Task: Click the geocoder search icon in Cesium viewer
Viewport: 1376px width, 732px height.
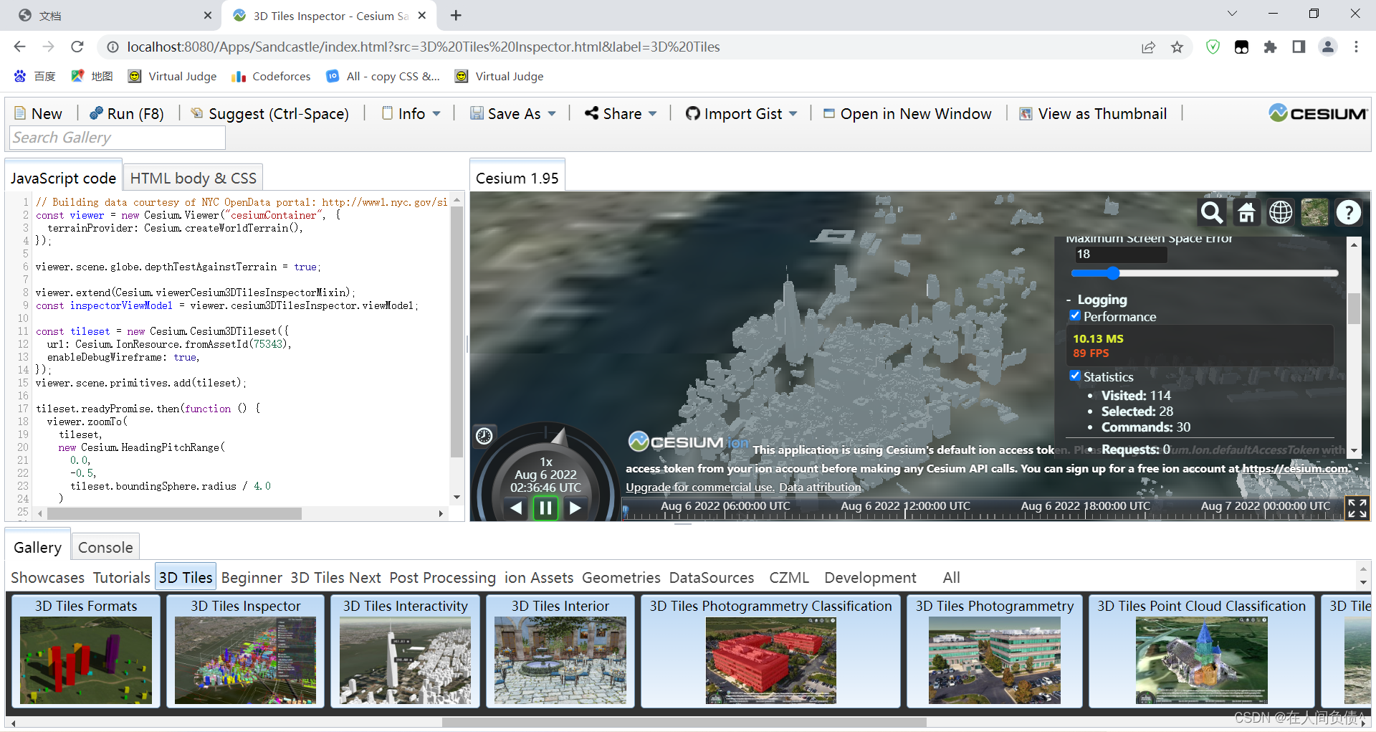Action: click(1212, 212)
